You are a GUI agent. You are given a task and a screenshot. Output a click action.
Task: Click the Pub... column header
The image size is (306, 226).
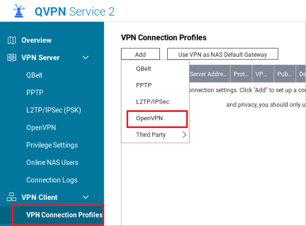coord(285,74)
